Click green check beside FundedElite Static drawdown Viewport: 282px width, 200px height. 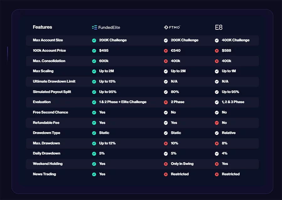[94, 133]
